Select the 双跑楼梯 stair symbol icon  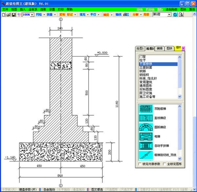click(145, 108)
